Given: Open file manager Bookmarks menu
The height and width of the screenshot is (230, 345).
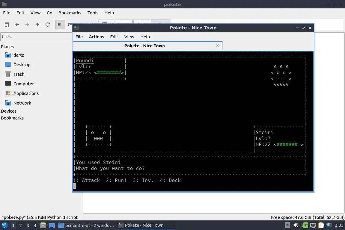Looking at the screenshot, I should coord(70,13).
